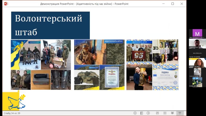Maximize the PowerPoint window
The height and width of the screenshot is (116, 206).
tap(173, 4)
